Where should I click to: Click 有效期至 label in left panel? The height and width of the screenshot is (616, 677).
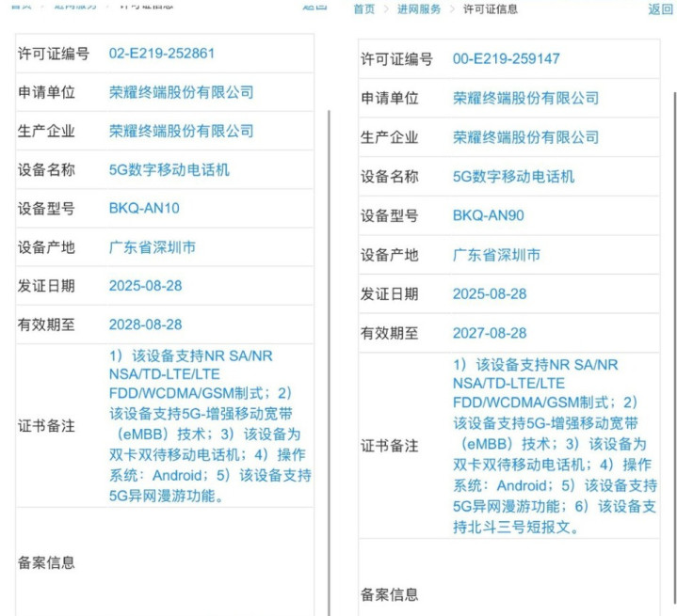(x=46, y=324)
